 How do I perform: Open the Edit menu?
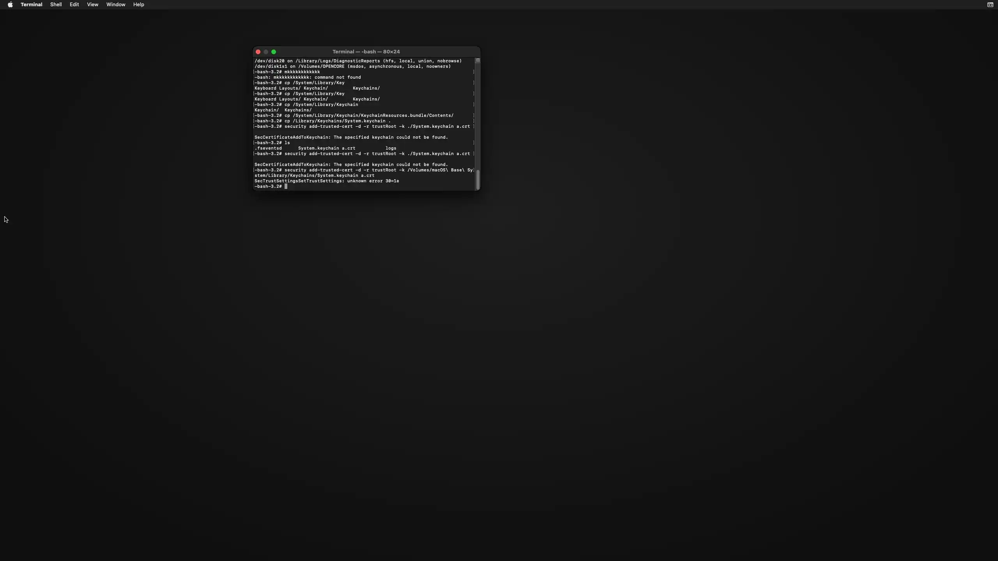coord(74,5)
